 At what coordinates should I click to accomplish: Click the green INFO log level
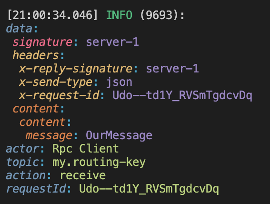pos(119,15)
